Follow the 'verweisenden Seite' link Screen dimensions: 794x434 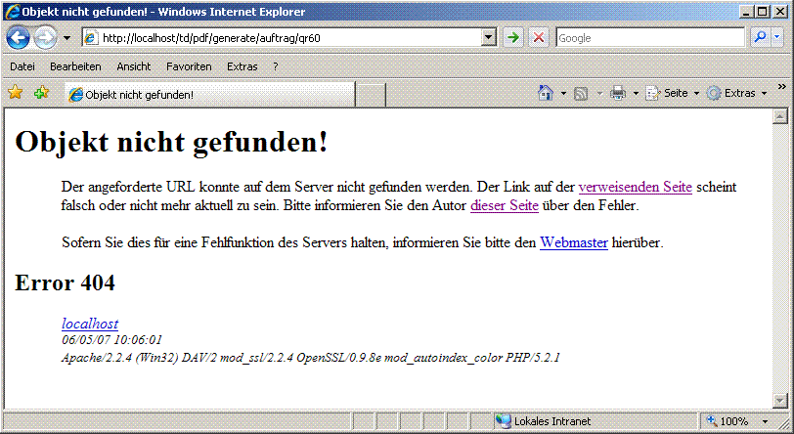pos(635,187)
